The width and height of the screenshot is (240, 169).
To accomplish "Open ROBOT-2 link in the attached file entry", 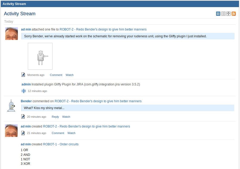I will tap(103, 29).
